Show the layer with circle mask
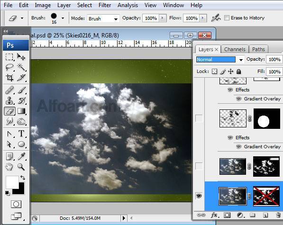This screenshot has height=225, width=283. coord(199,118)
